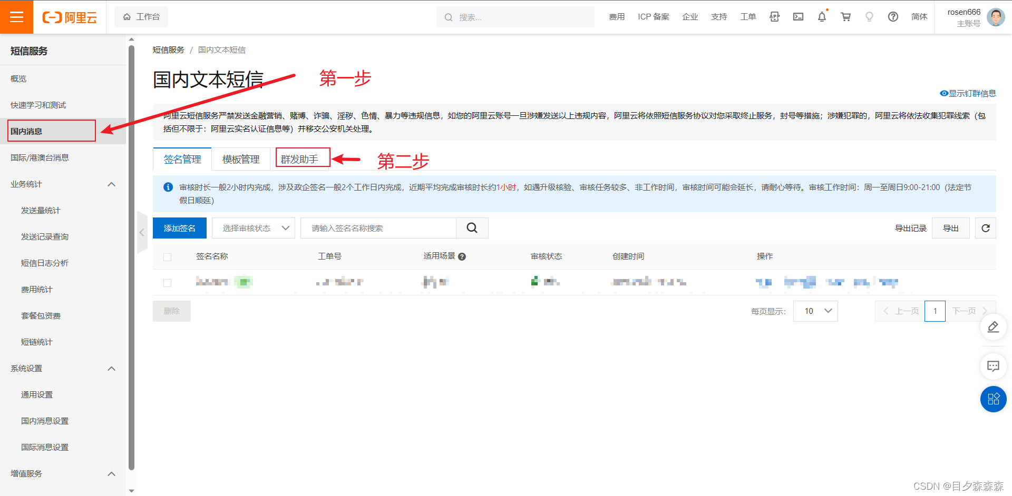Screen dimensions: 1012x496
Task: Click the sidebar vertical scrollbar thumb
Action: [x=131, y=257]
